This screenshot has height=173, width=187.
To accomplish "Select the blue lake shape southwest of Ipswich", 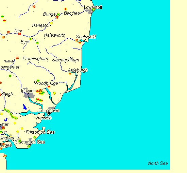I will [25, 107].
